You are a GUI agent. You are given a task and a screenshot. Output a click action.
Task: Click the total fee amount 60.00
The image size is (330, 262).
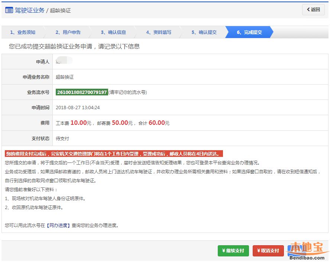tap(156, 123)
